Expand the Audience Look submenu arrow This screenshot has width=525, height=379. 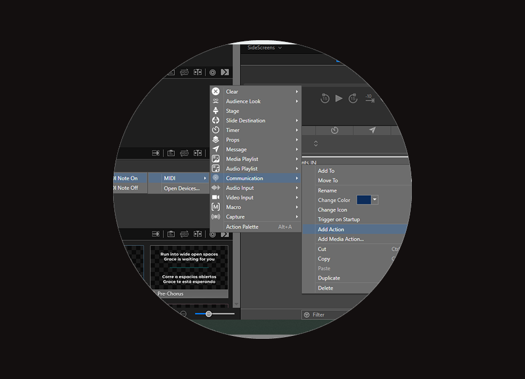point(297,101)
